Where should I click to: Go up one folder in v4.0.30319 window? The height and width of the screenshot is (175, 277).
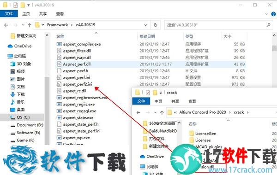click(30, 25)
